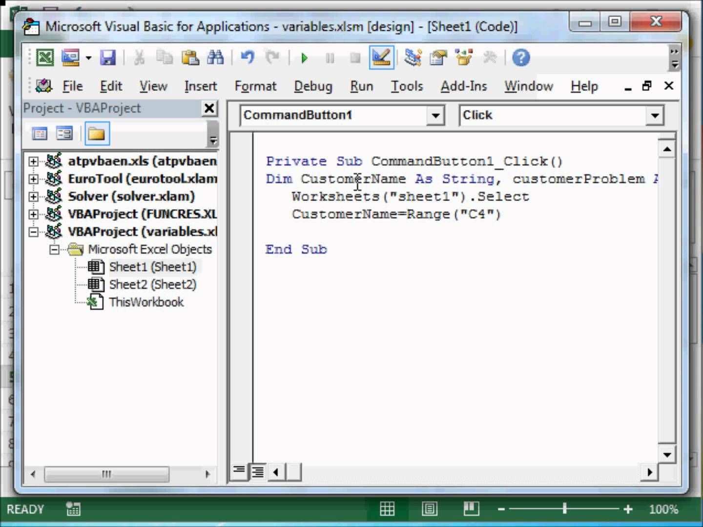This screenshot has height=527, width=703.
Task: Open the Project Explorer icon
Action: click(413, 58)
